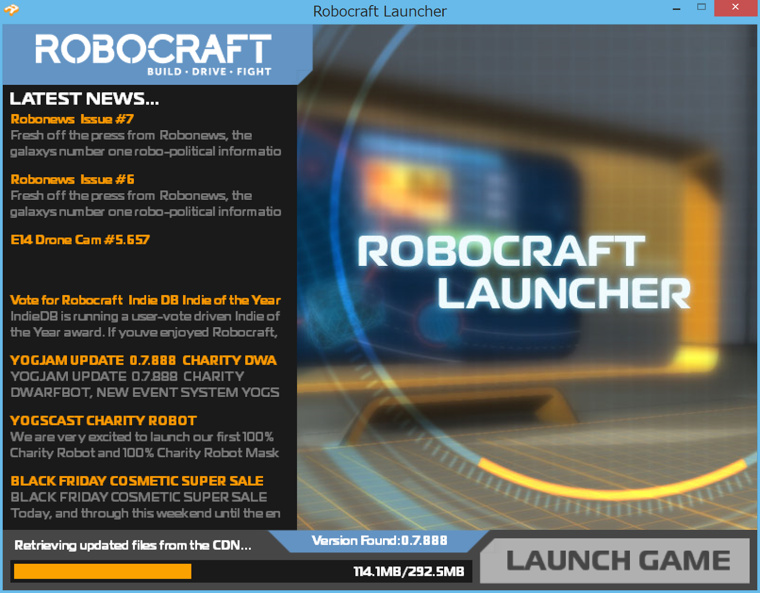Click 'Today, and through this weekend' description

coord(145,513)
